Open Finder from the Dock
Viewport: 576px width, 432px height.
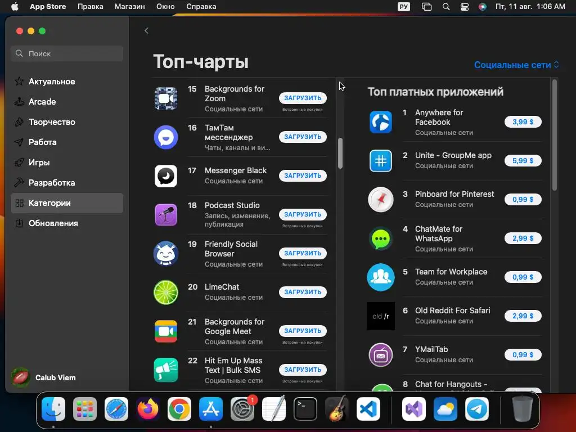[53, 409]
